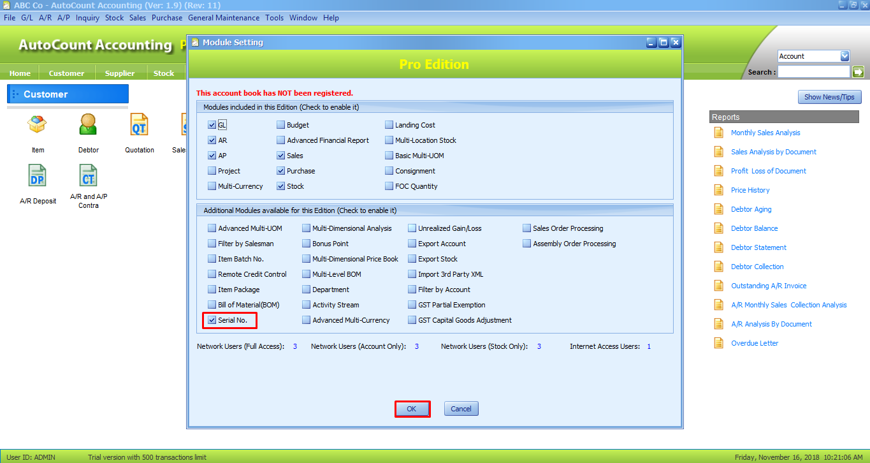Click the Customer panel header
The width and height of the screenshot is (870, 463).
[x=68, y=94]
